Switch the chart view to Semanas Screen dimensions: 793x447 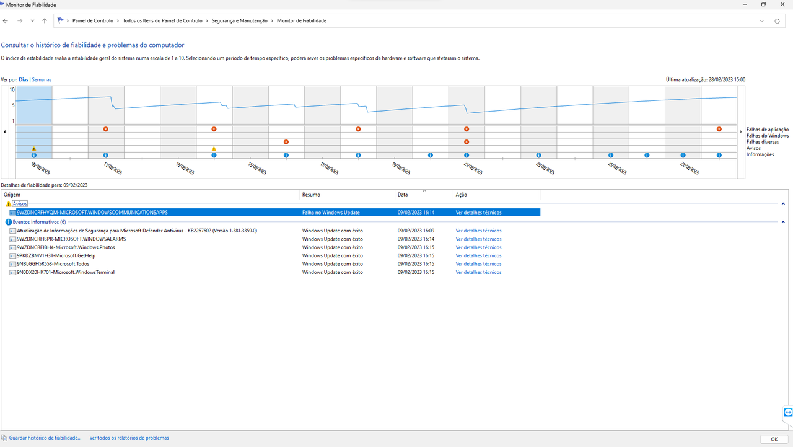point(42,80)
